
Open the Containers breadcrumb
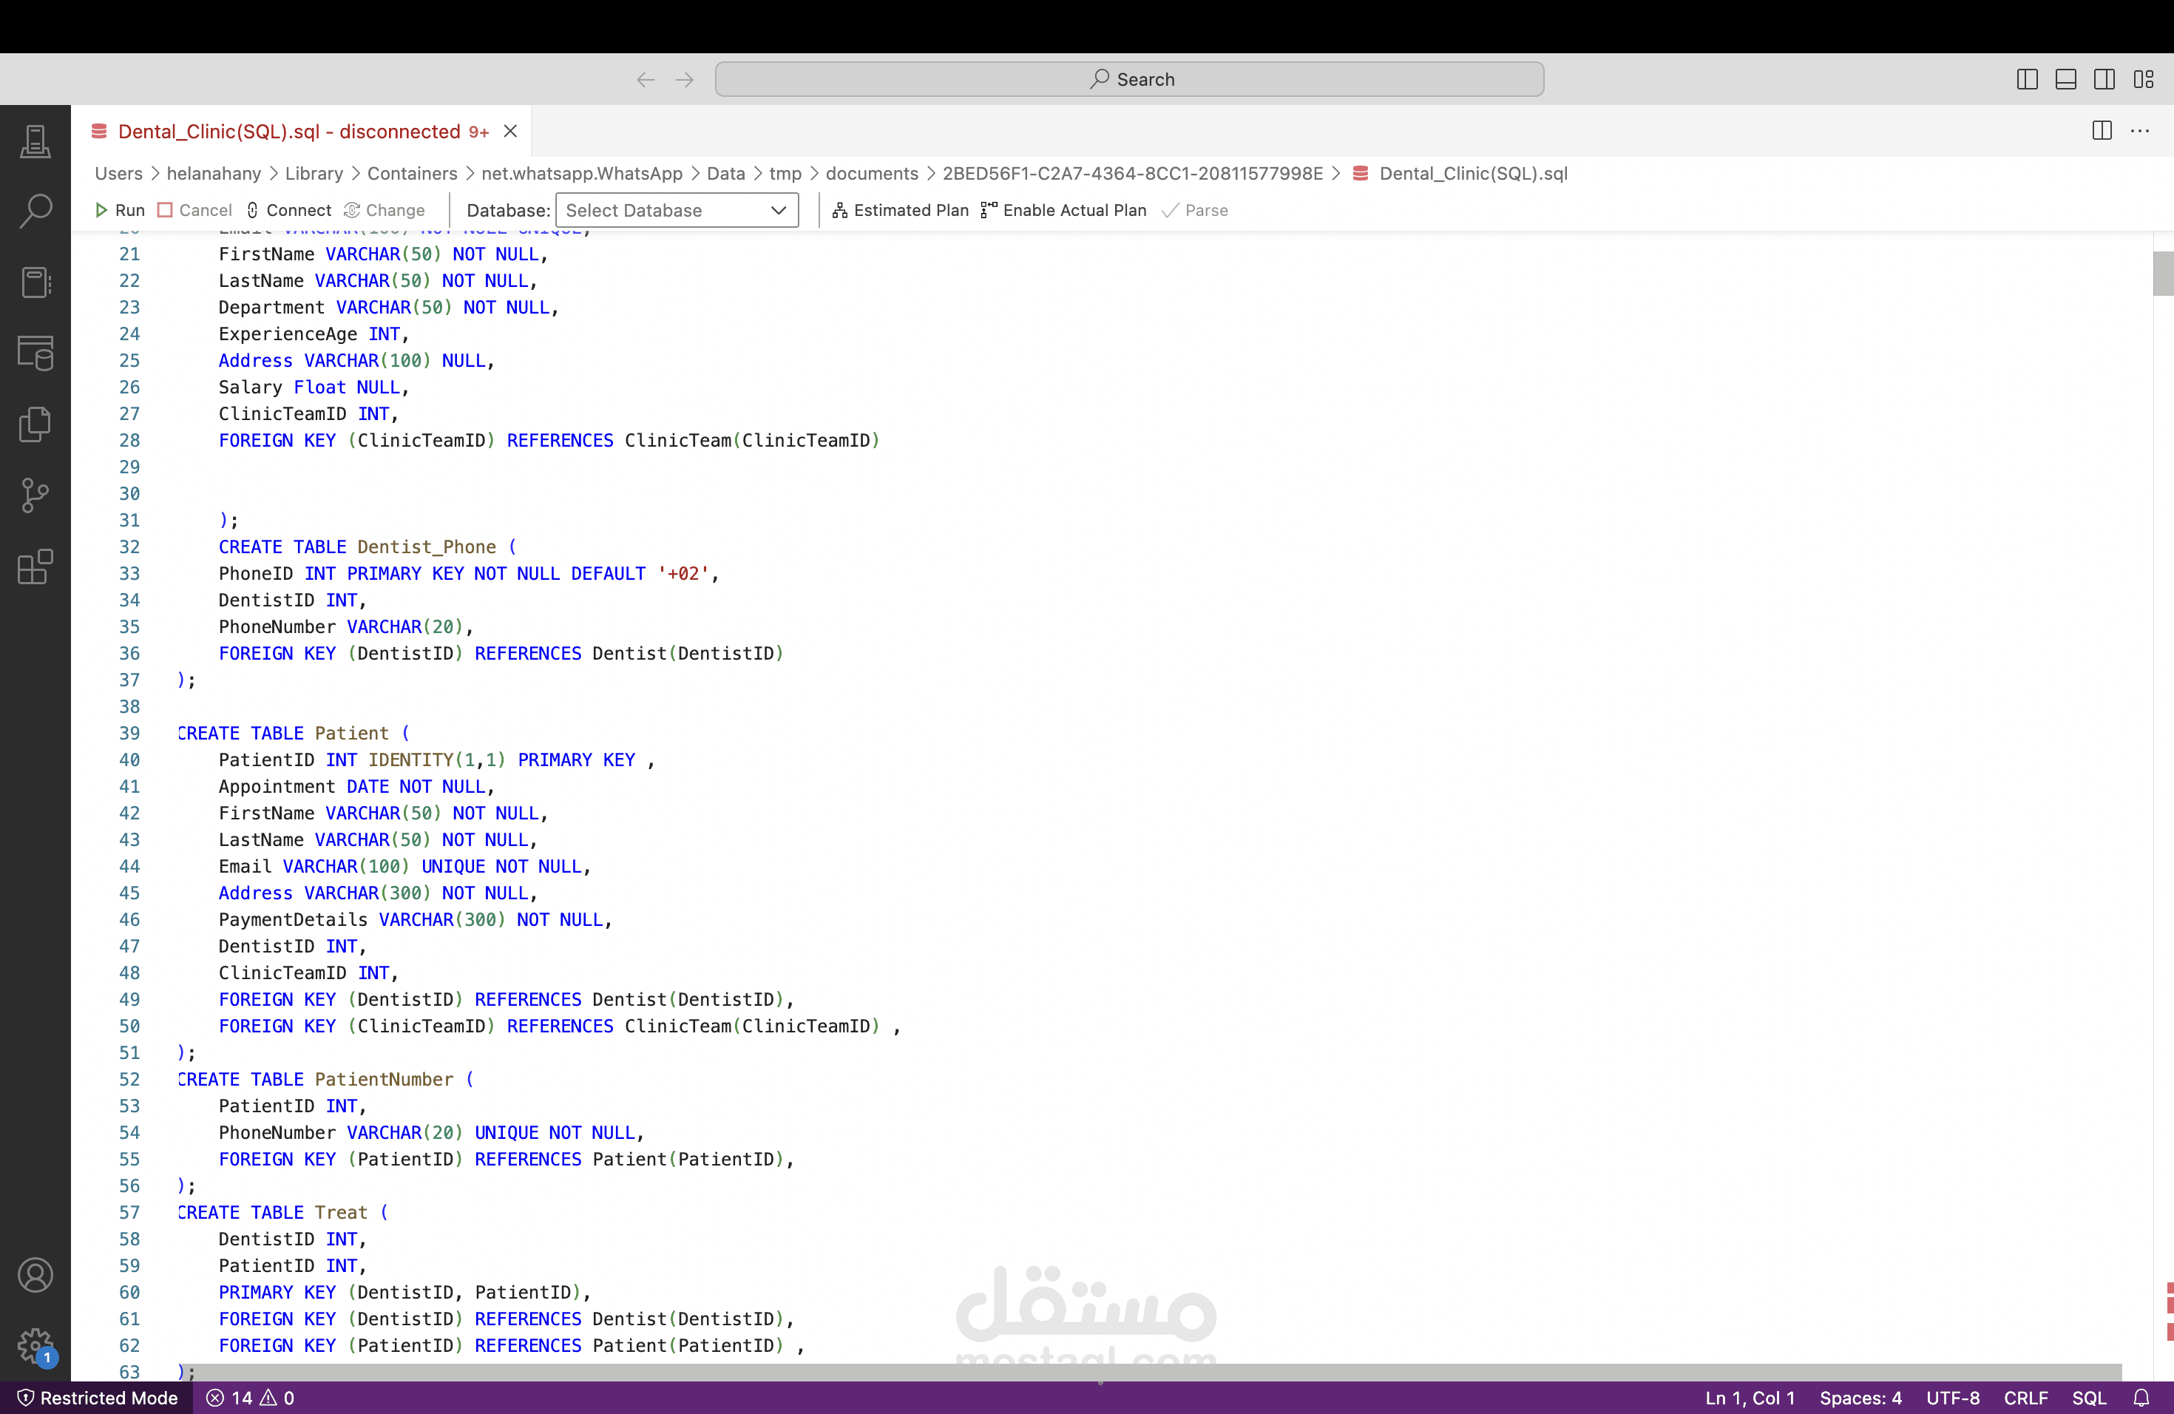pyautogui.click(x=412, y=174)
